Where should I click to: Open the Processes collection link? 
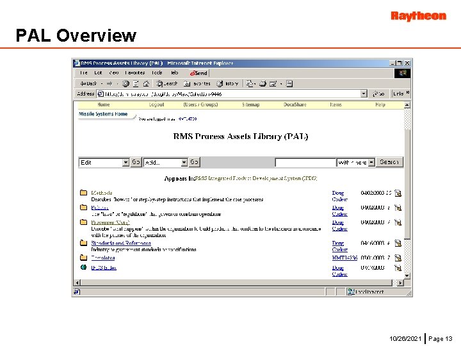pyautogui.click(x=110, y=222)
